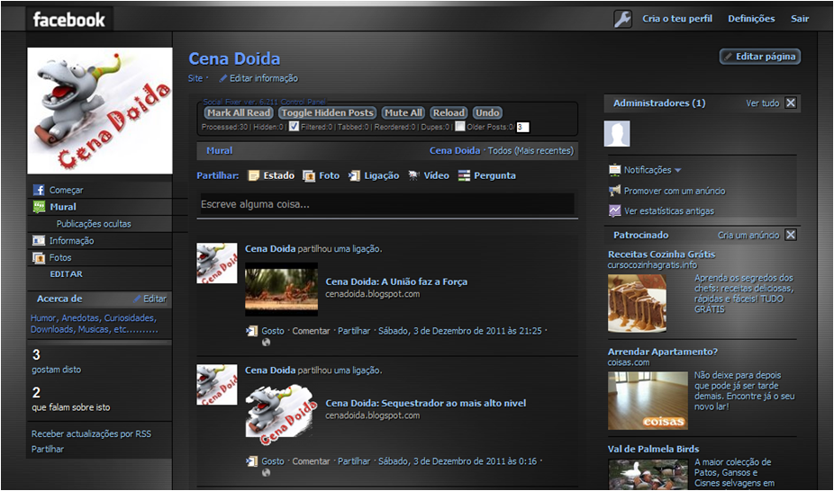This screenshot has height=491, width=834.
Task: Click the Mark All Read button
Action: [x=239, y=112]
